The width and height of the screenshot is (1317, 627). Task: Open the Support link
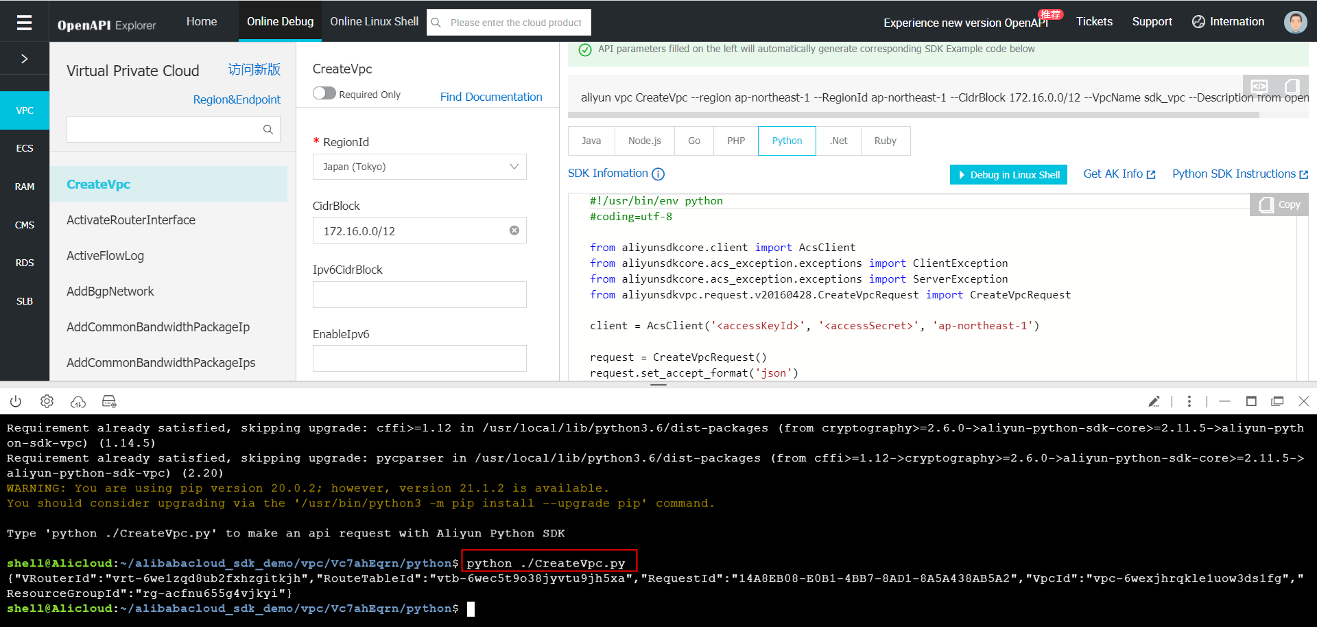pos(1152,21)
